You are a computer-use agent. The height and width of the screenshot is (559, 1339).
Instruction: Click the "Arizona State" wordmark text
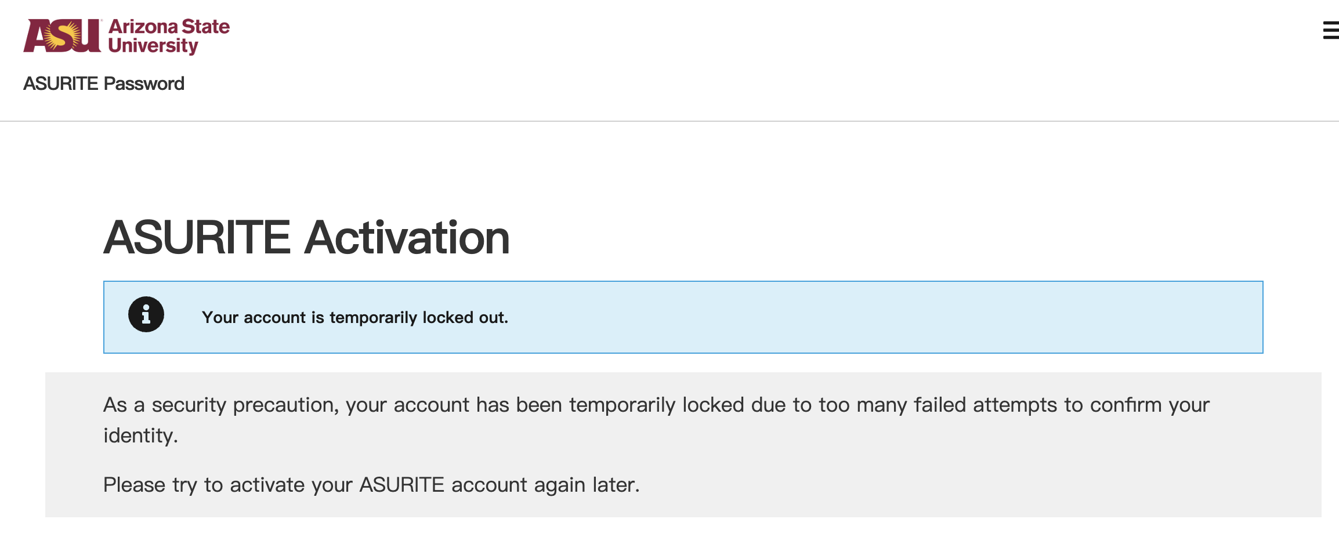(169, 26)
